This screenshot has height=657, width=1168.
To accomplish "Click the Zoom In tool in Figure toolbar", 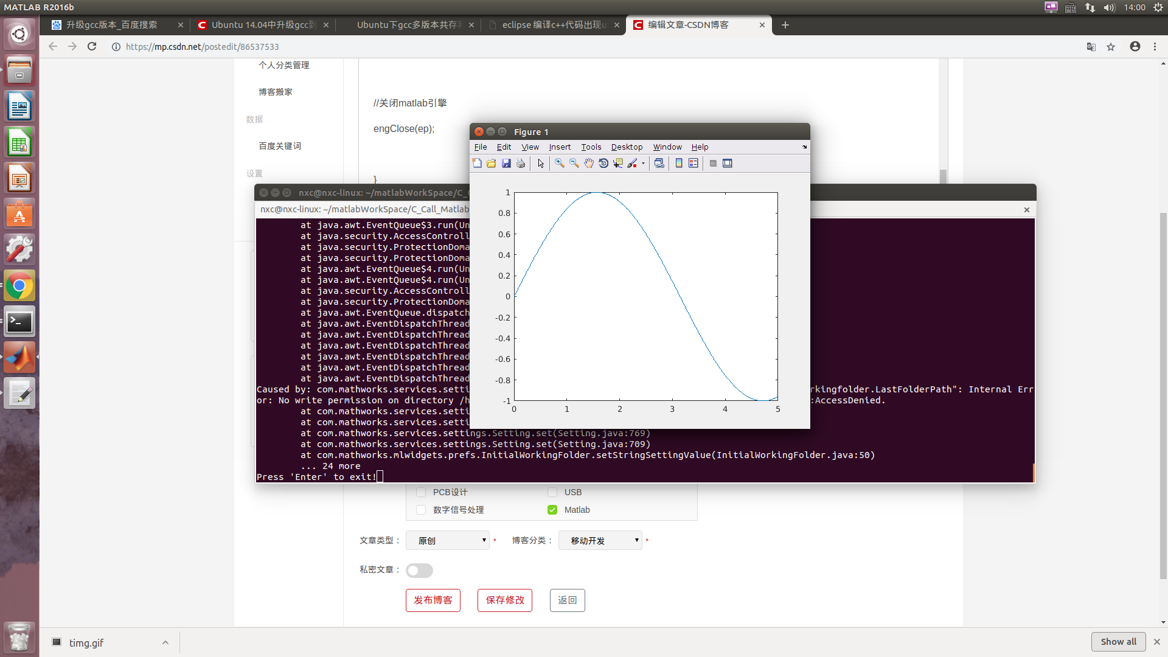I will [559, 163].
